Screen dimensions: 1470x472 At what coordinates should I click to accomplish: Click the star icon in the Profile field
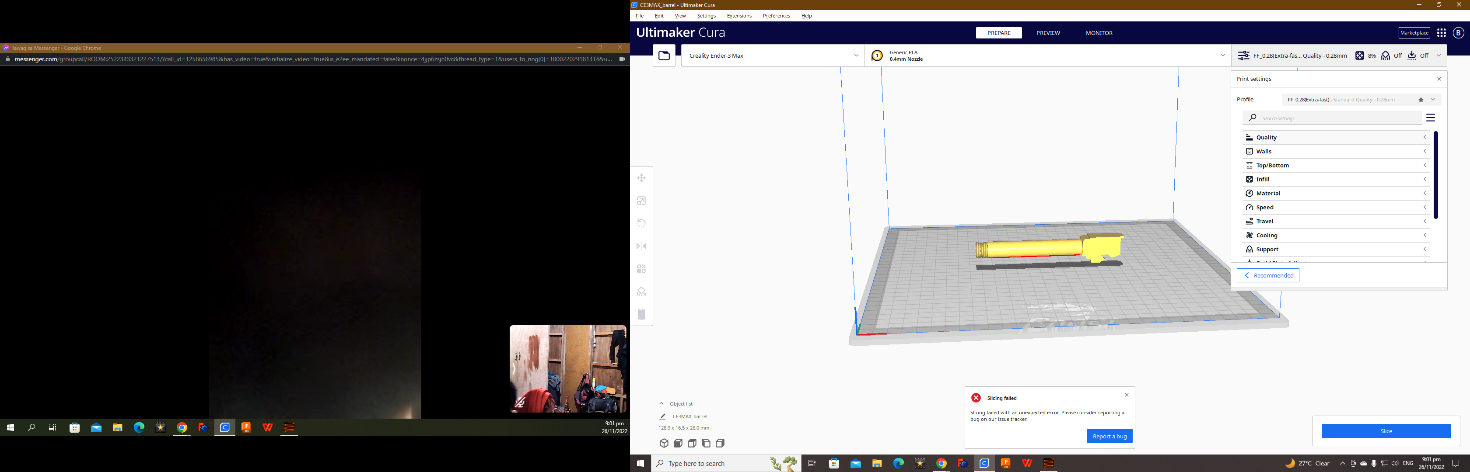[1421, 100]
